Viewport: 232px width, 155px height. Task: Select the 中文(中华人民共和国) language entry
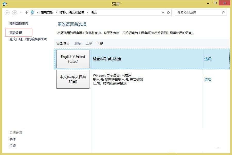(72, 79)
